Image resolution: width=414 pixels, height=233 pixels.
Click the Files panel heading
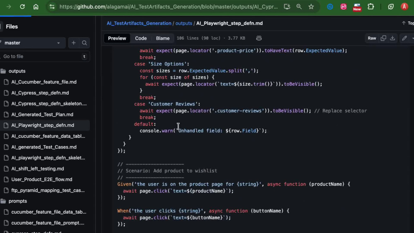(12, 26)
